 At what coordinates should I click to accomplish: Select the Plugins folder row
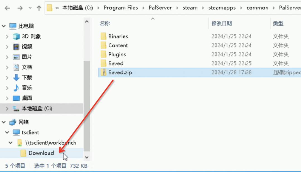pos(200,54)
